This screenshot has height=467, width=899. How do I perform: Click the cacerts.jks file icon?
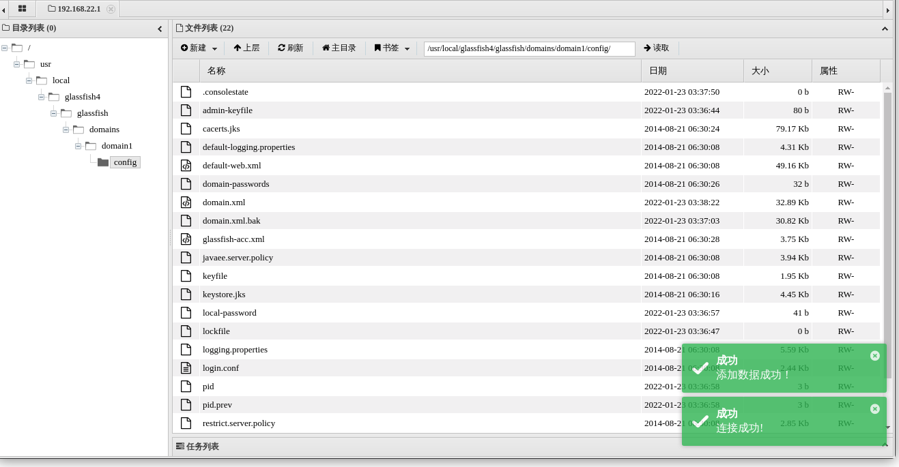point(186,129)
